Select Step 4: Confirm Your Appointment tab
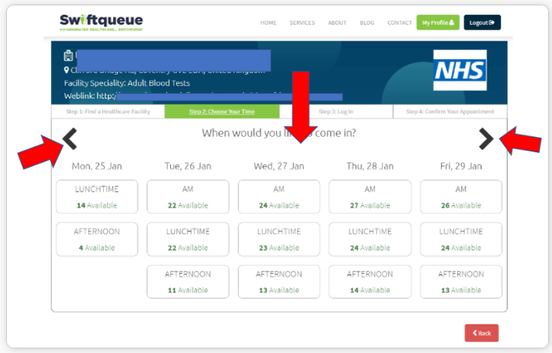The image size is (552, 353). pyautogui.click(x=450, y=112)
